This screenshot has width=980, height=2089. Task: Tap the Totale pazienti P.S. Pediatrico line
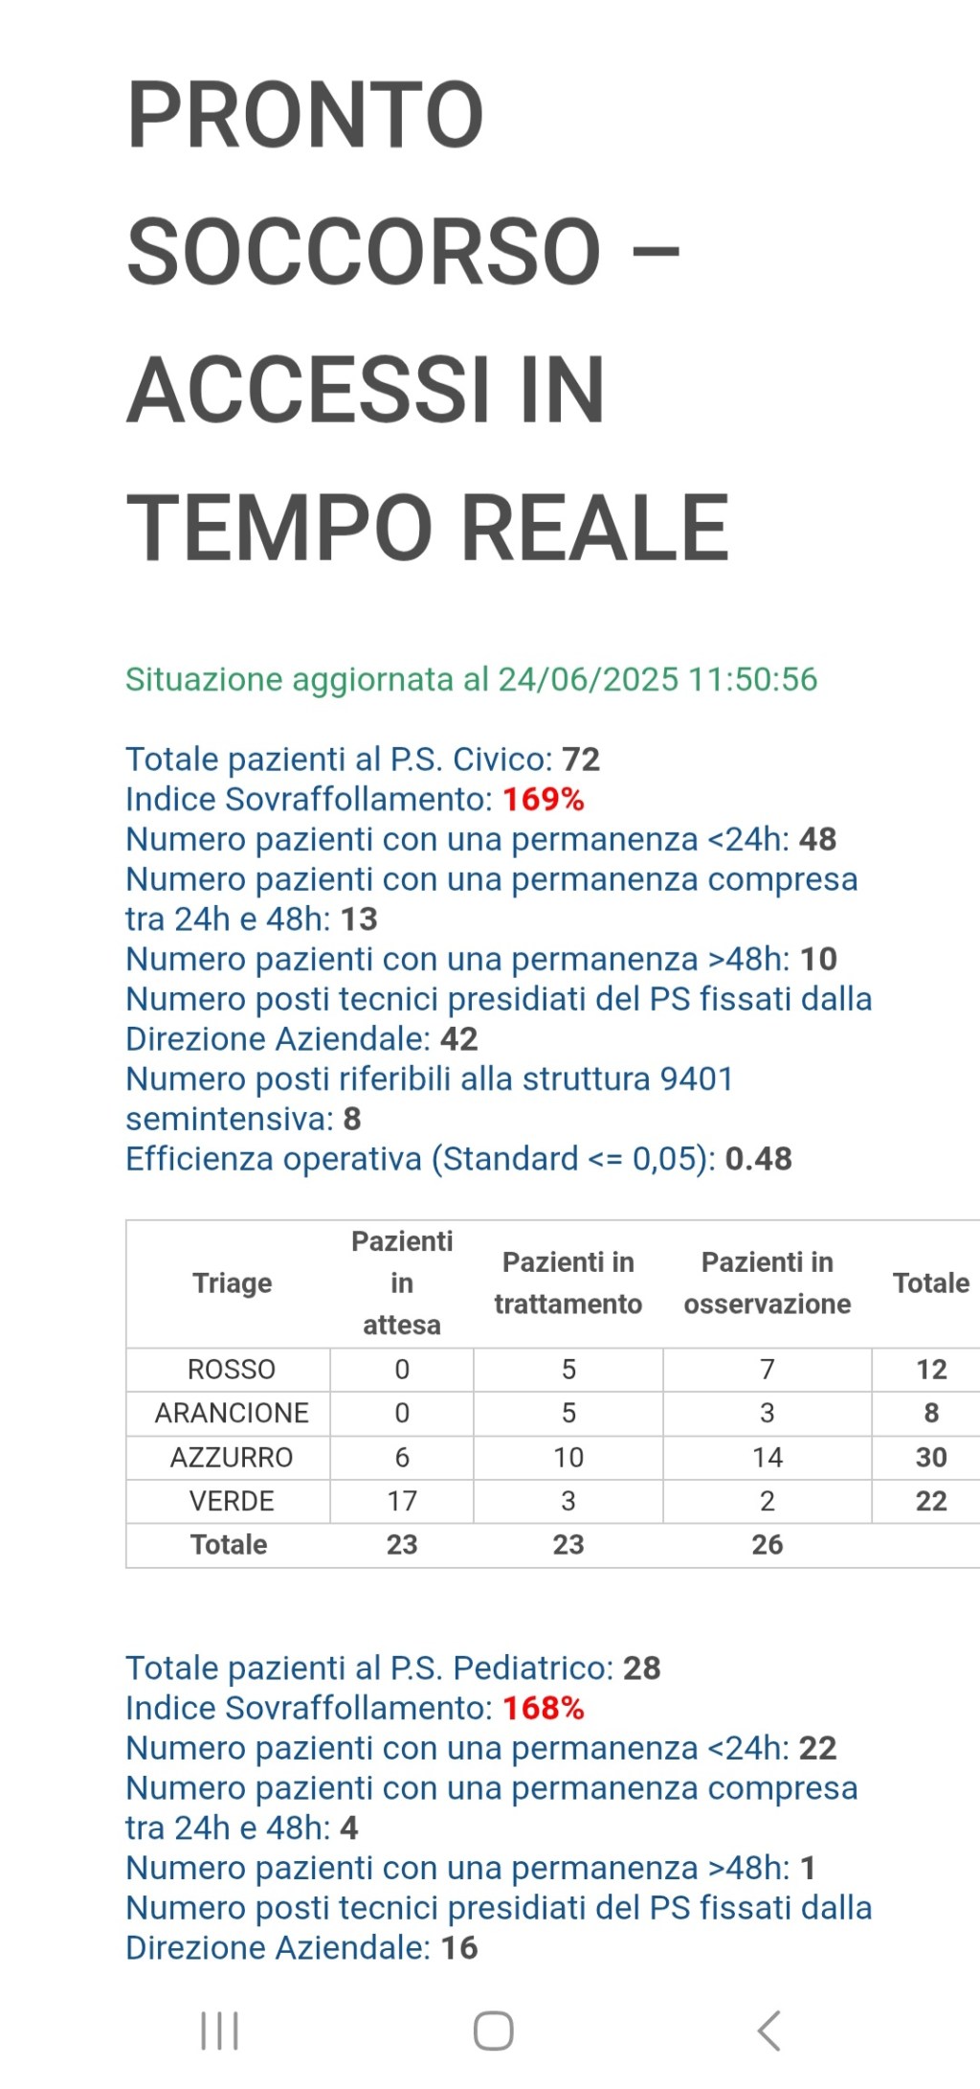click(392, 1668)
